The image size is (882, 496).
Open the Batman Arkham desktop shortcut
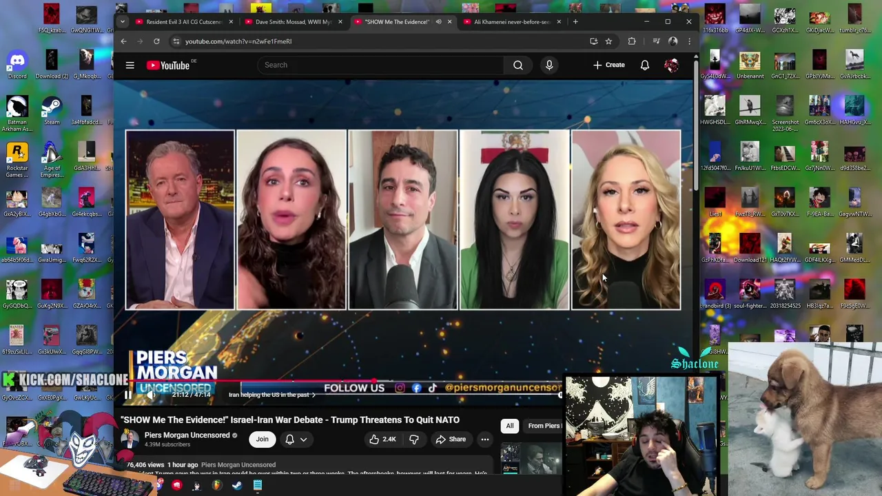coord(17,115)
